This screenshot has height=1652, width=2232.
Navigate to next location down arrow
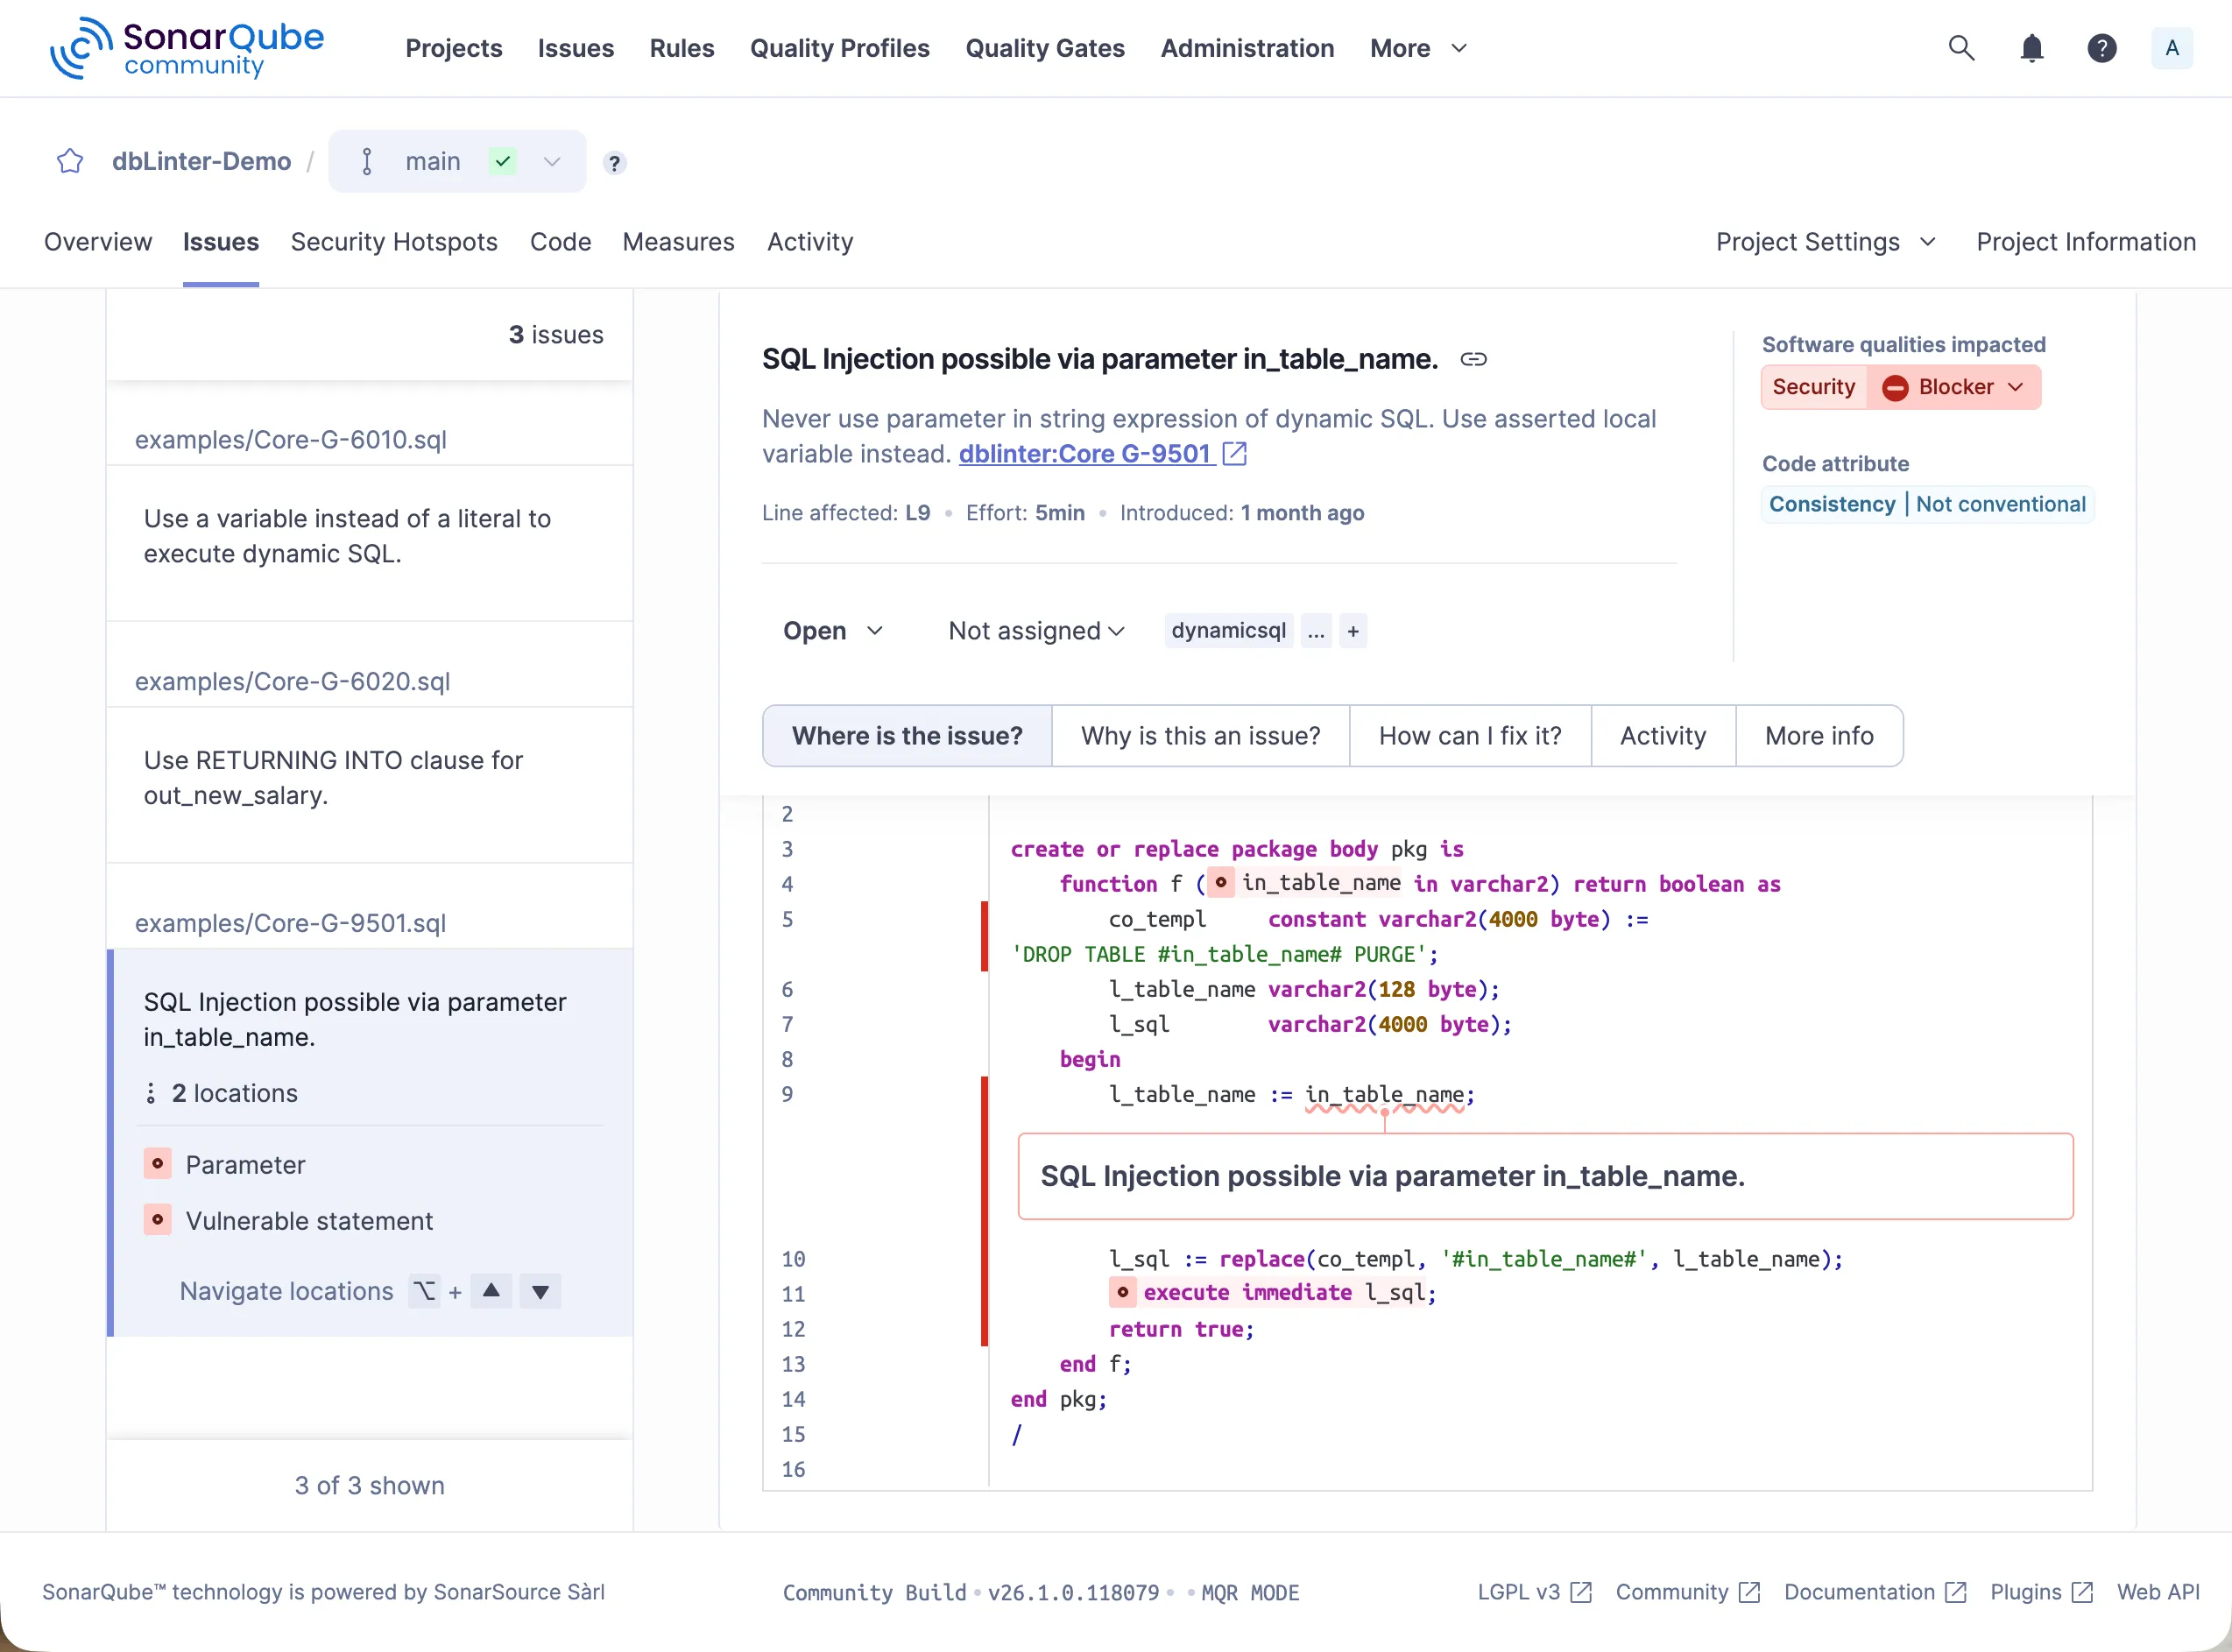540,1290
